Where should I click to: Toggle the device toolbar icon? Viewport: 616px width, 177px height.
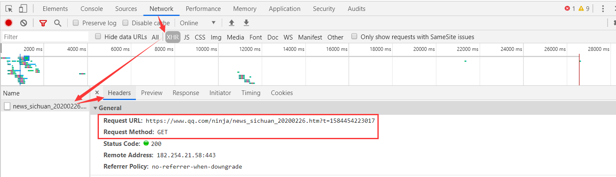pos(23,9)
